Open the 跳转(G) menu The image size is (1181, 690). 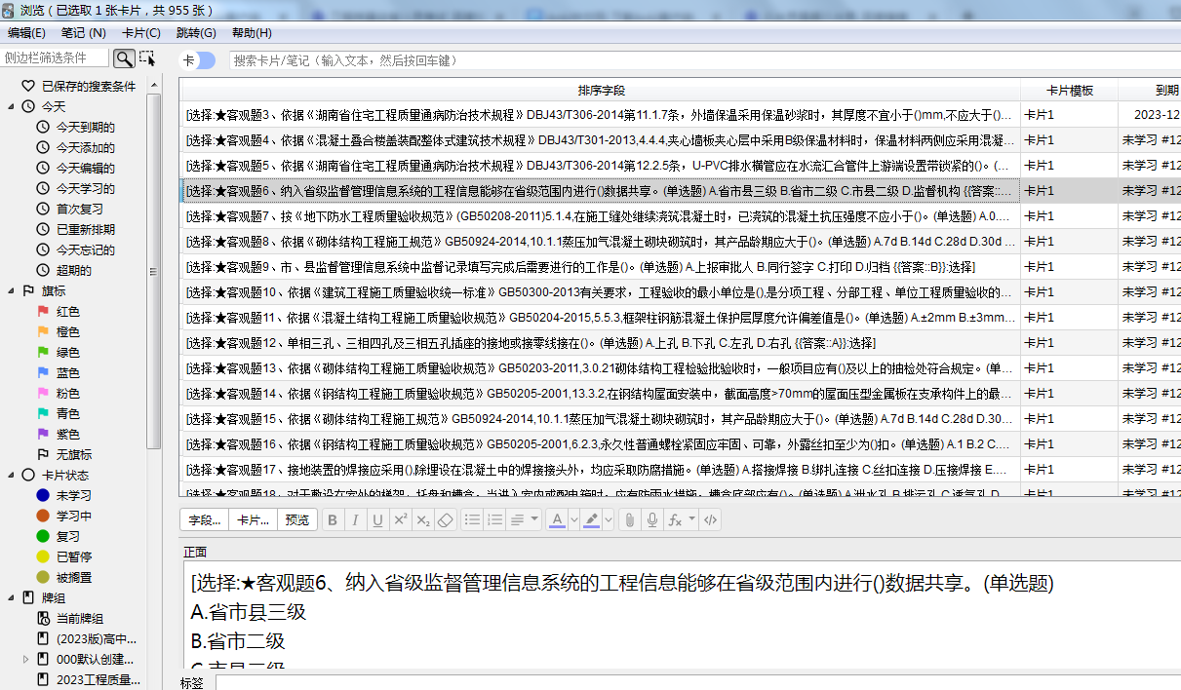[196, 33]
